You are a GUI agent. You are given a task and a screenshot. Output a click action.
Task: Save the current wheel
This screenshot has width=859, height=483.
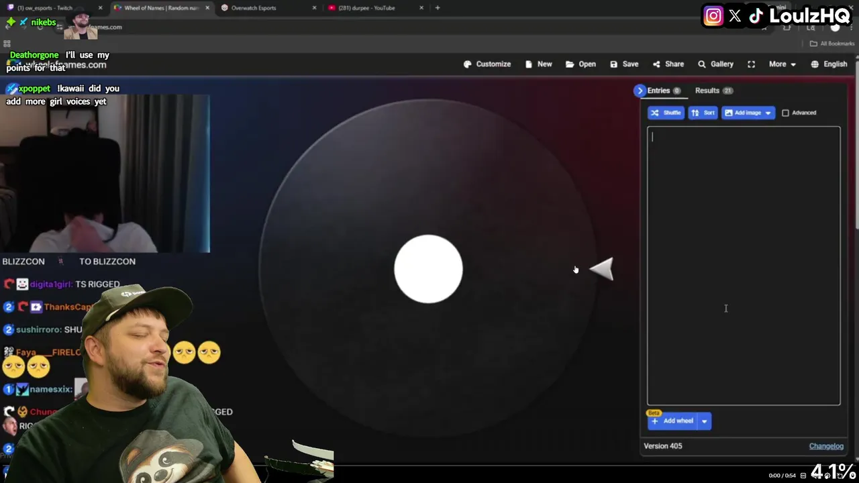pos(624,64)
